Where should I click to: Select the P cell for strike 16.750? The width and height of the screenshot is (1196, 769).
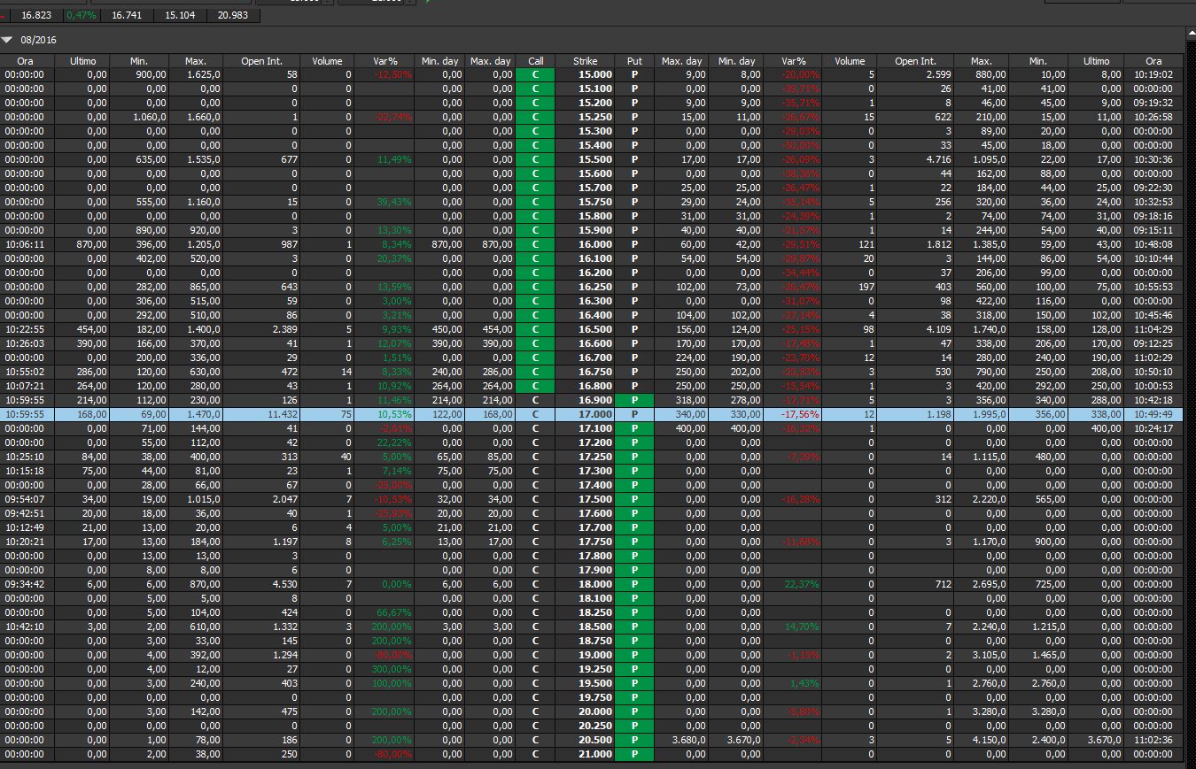(634, 373)
